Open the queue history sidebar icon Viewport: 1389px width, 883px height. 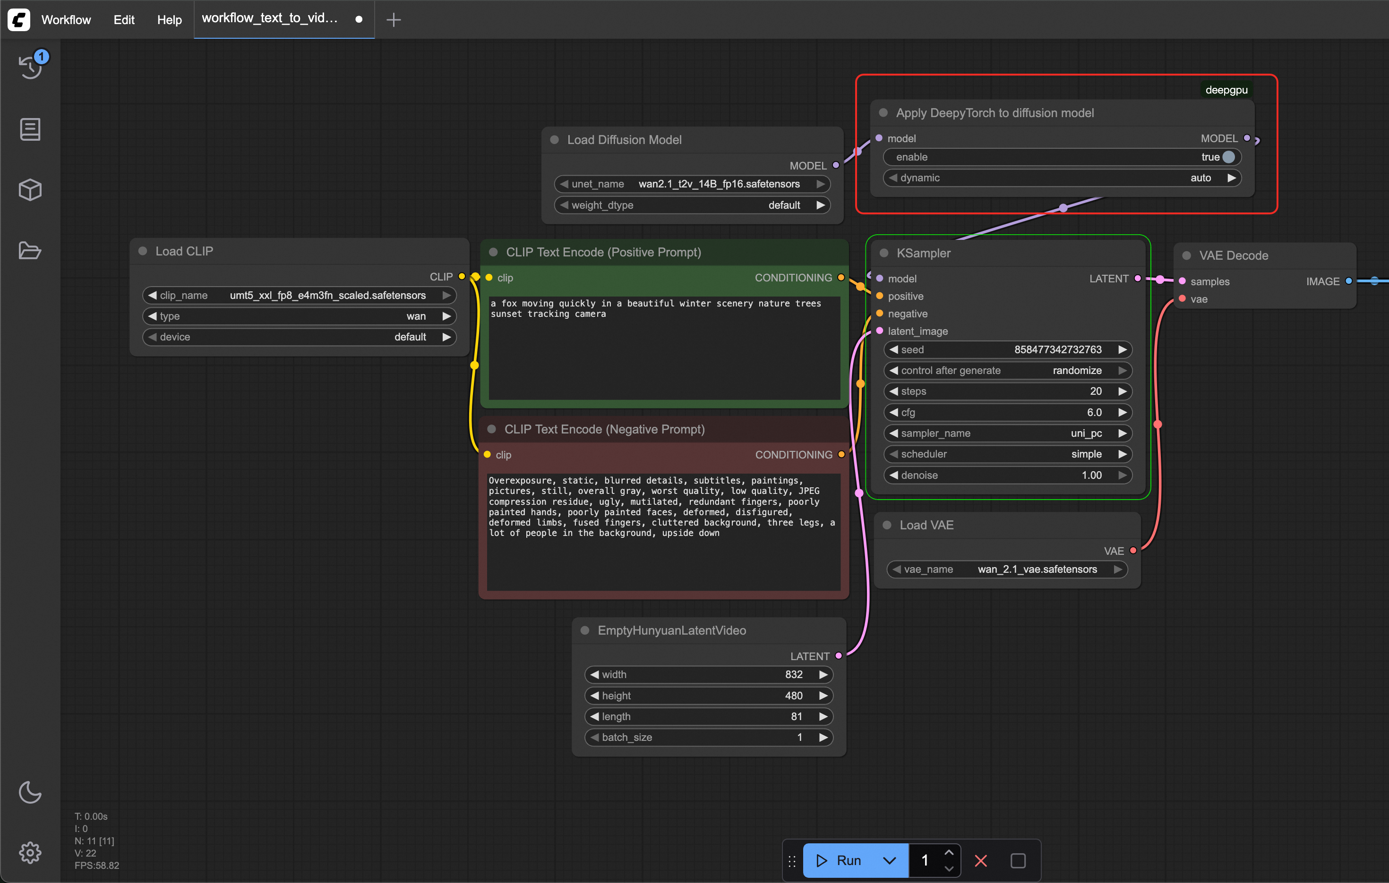pos(30,67)
